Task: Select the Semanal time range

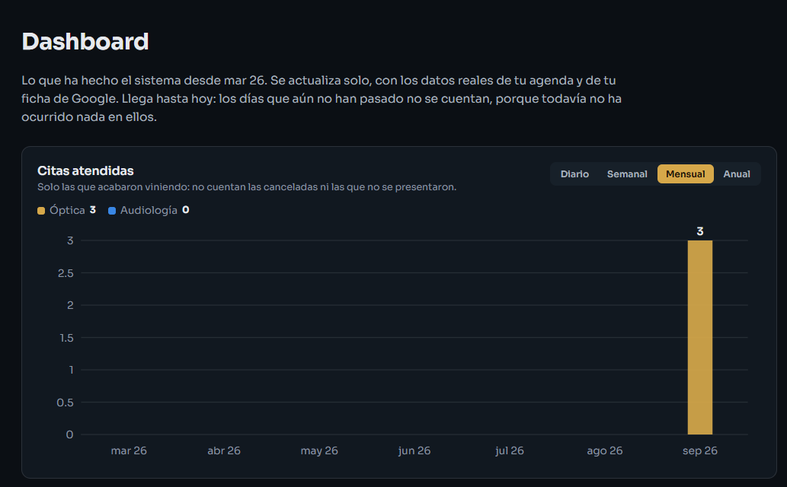Action: 627,174
